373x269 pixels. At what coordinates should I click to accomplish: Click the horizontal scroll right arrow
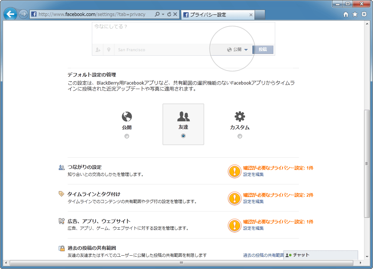(361, 263)
